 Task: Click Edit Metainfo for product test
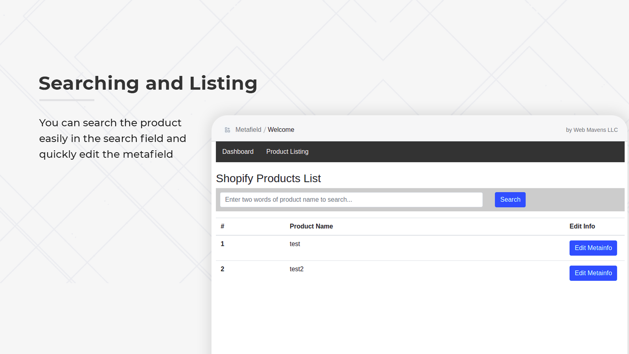point(593,248)
